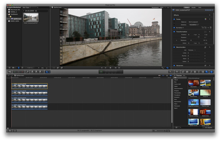This screenshot has width=221, height=141.
Task: Click the themes browser search field
Action: point(191,128)
